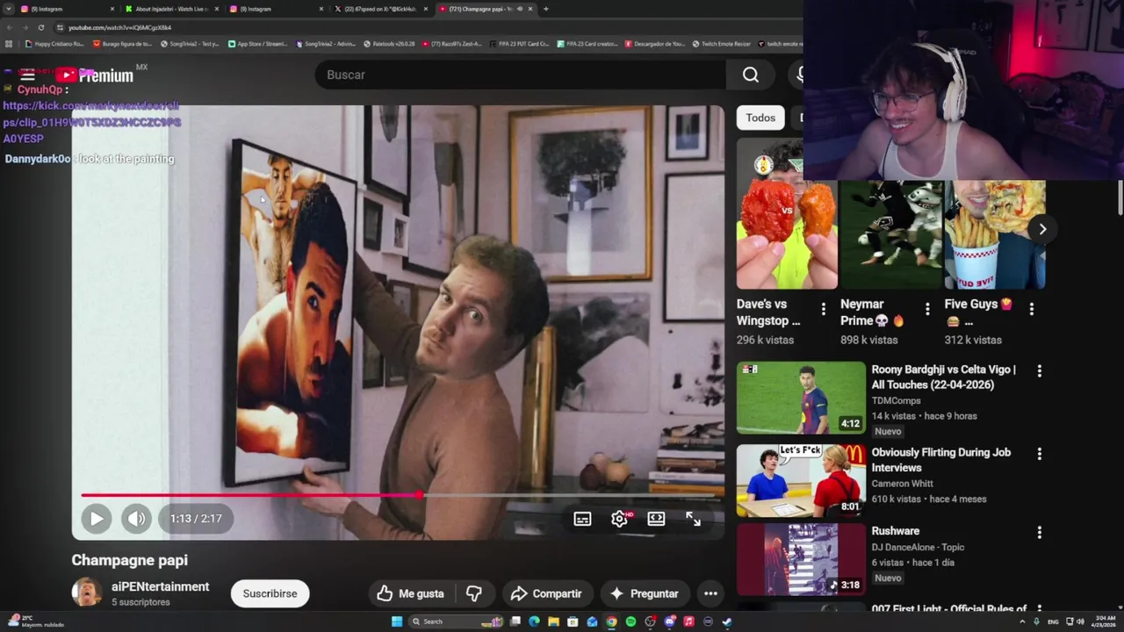Click the Cameron Whitt channel name
Image resolution: width=1124 pixels, height=632 pixels.
[x=902, y=484]
